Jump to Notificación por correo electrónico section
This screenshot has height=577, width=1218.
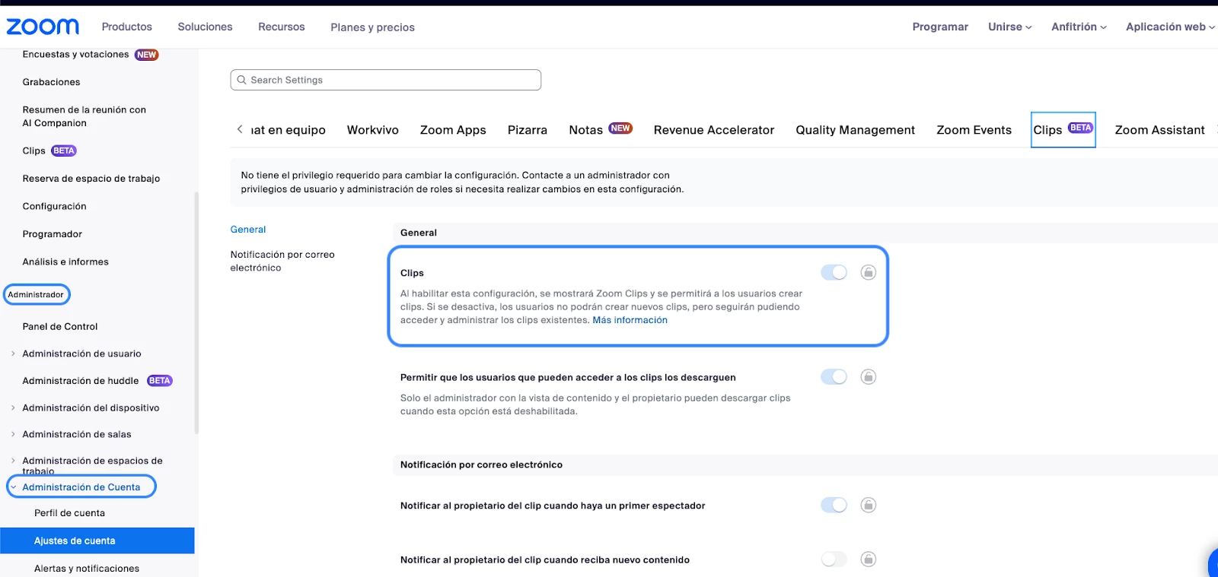[282, 261]
